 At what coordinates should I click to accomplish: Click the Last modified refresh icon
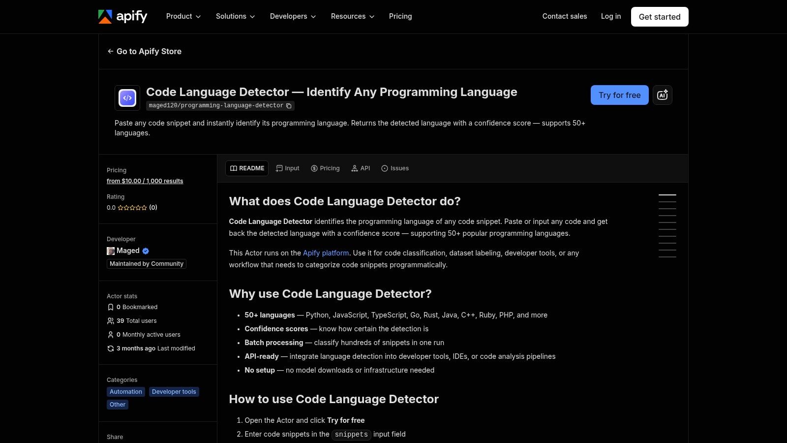point(111,348)
